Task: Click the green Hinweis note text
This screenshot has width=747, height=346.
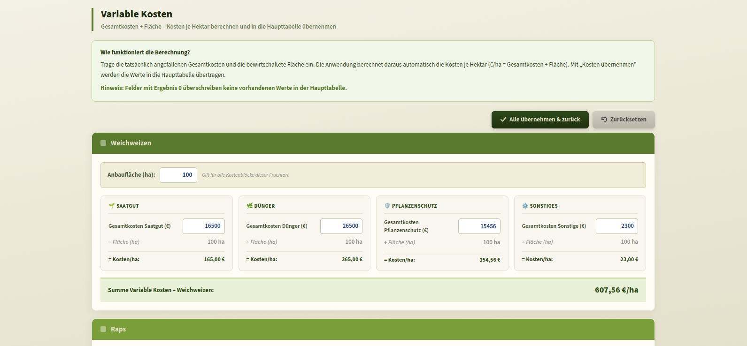Action: tap(223, 88)
